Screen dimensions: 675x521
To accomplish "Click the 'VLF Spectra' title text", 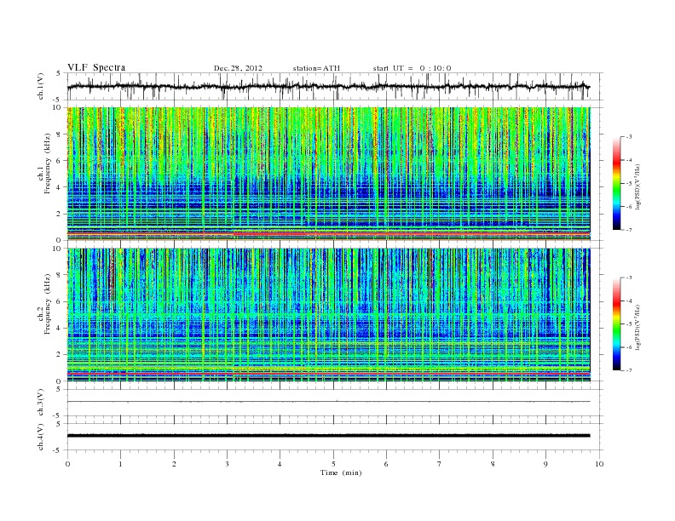I will 96,67.
